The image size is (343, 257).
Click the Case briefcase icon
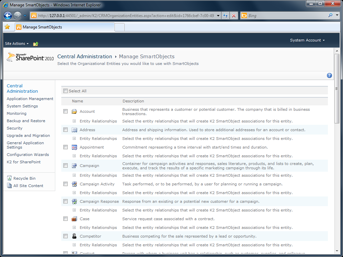click(x=74, y=219)
